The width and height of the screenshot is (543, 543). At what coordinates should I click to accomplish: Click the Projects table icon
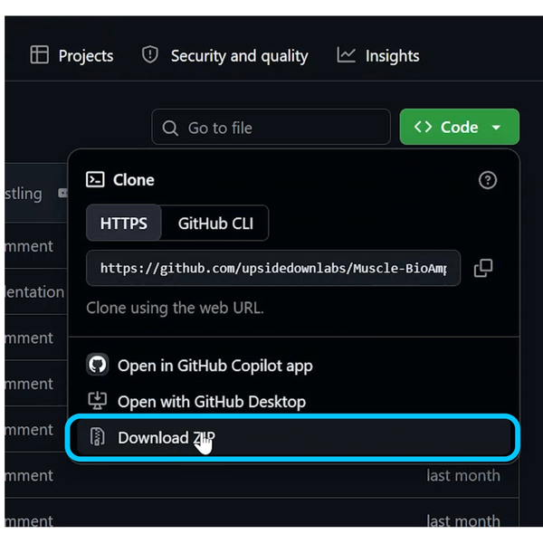39,54
